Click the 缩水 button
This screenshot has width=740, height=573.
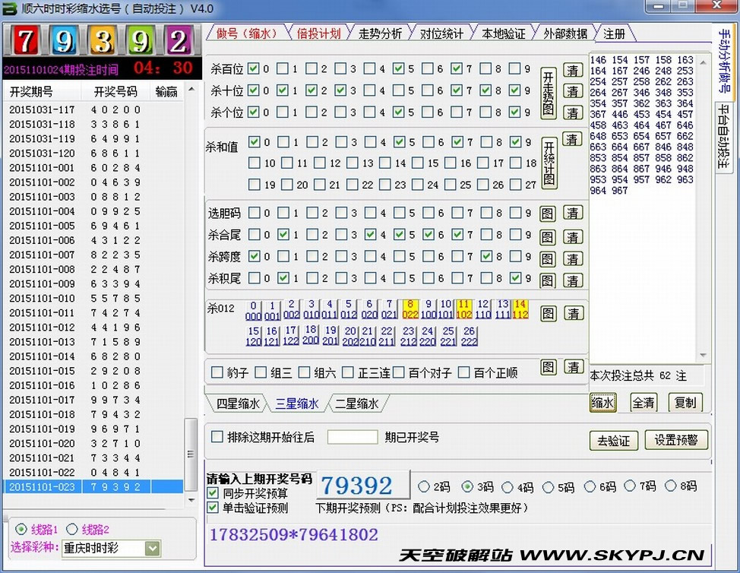602,403
